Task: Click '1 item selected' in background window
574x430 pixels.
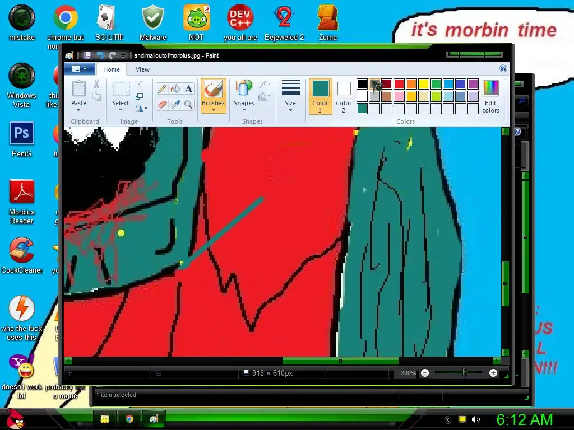Action: [116, 395]
